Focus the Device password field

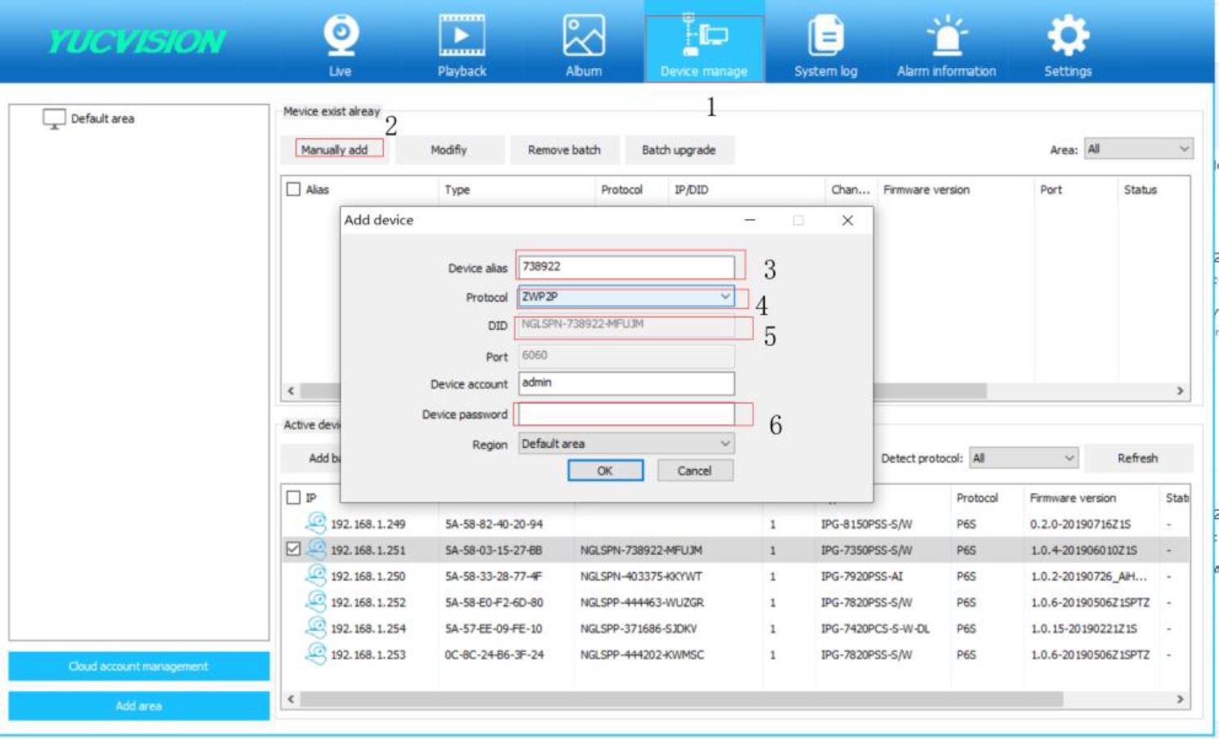tap(626, 414)
